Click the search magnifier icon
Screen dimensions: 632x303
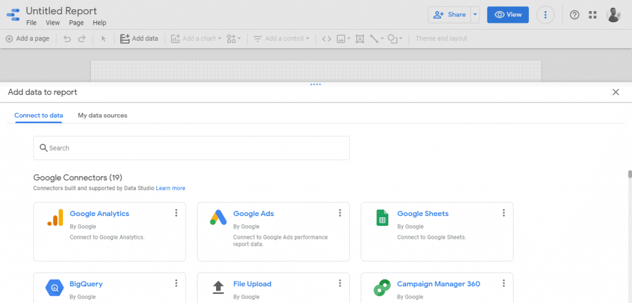click(x=44, y=148)
